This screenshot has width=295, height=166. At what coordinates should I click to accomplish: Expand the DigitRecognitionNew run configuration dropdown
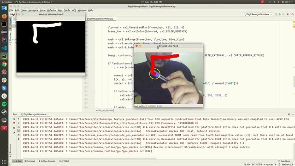tap(258, 14)
